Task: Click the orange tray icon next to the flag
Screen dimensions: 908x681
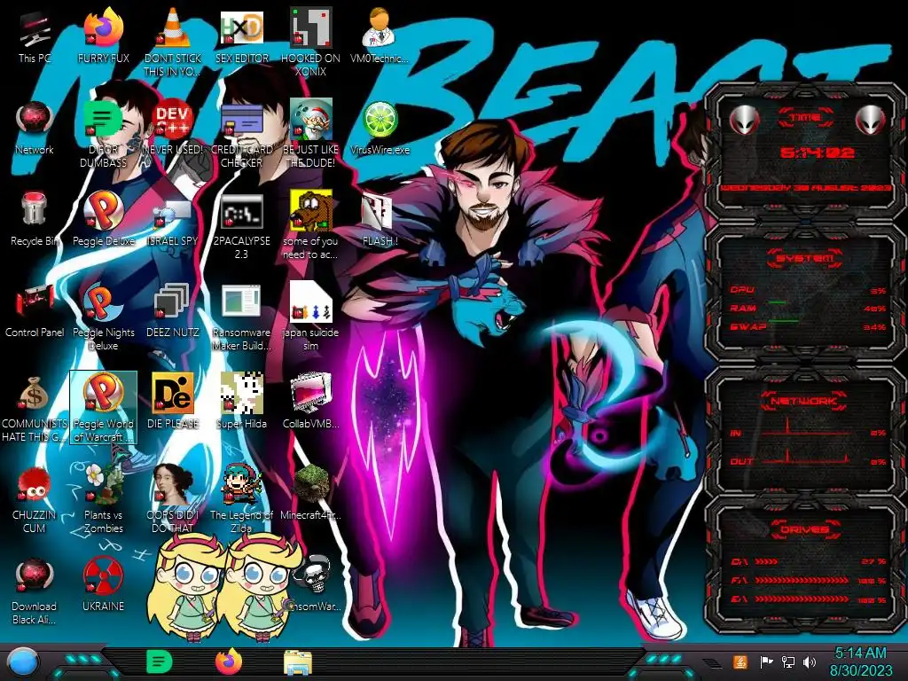Action: (740, 661)
